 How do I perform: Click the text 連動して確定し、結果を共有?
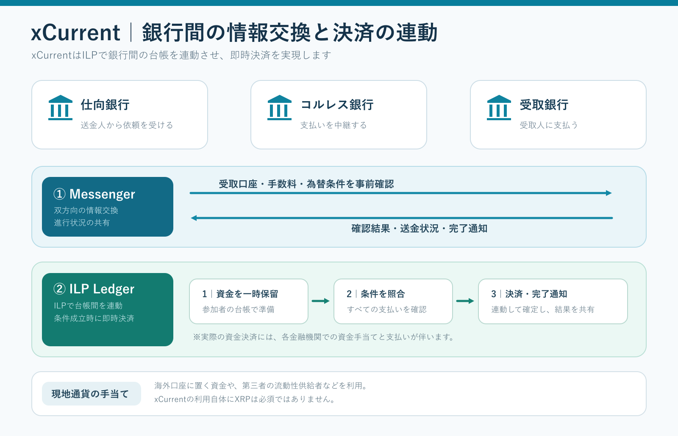[543, 309]
